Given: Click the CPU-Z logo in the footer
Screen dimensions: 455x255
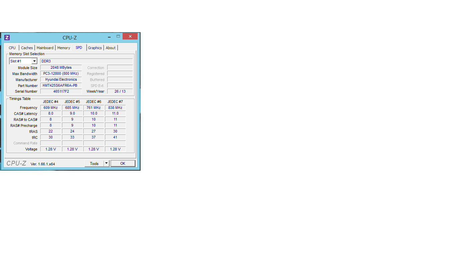Looking at the screenshot, I should 16,163.
